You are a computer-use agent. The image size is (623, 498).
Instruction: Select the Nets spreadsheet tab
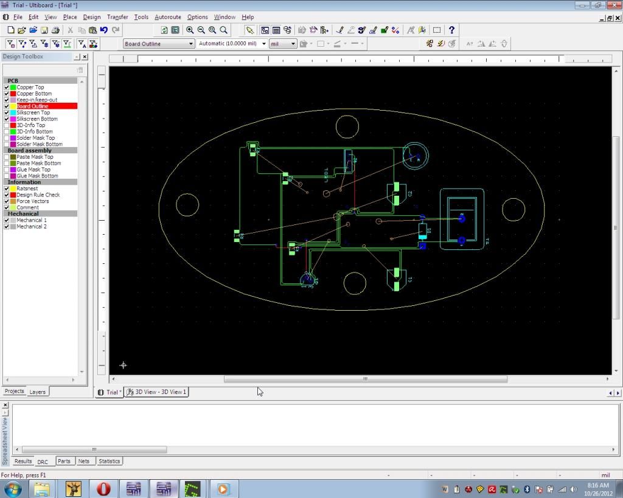point(84,461)
